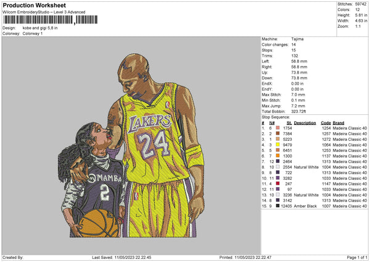Click the 'Brand' column header

point(339,123)
